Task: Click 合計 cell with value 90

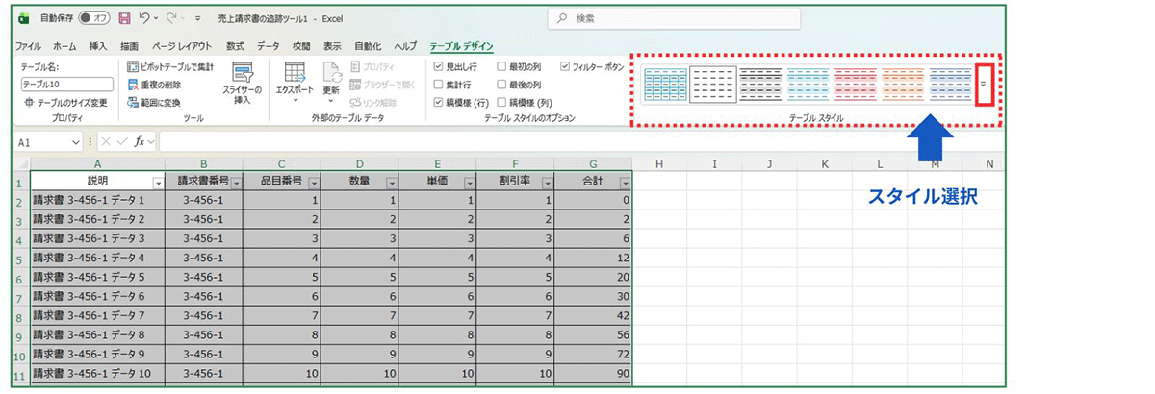Action: point(592,373)
